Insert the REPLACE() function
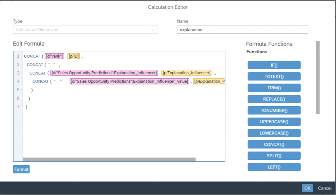This screenshot has width=336, height=195. (x=274, y=99)
